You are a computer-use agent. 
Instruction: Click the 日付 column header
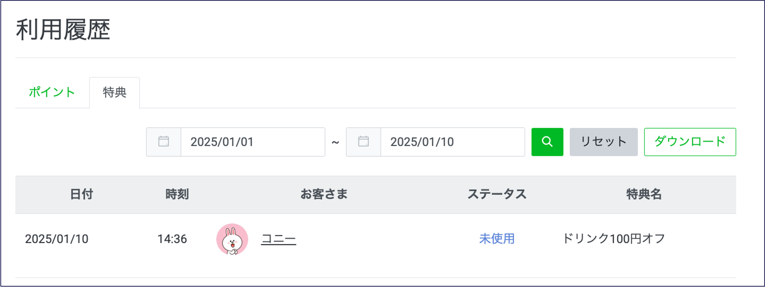(81, 194)
